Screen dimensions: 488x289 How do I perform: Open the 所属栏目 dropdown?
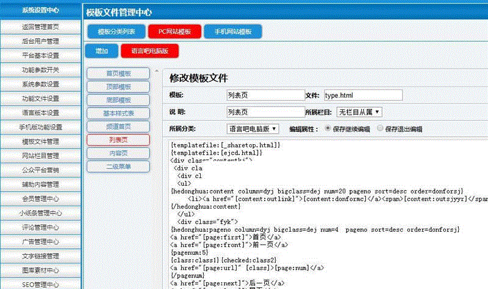click(360, 112)
